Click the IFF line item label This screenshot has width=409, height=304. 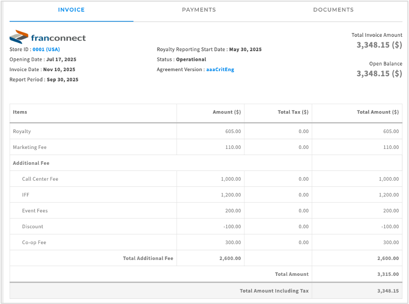tap(26, 195)
